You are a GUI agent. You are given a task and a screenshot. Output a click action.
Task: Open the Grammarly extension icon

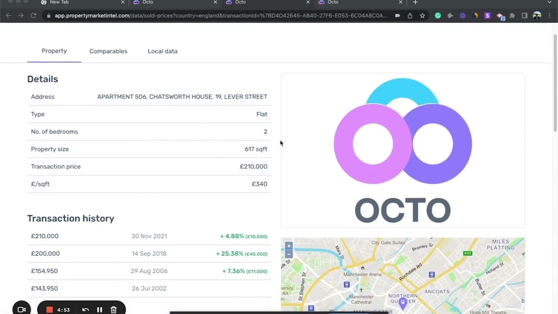438,16
